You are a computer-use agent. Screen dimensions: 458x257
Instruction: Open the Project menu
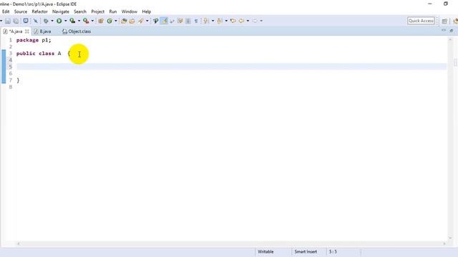[98, 11]
